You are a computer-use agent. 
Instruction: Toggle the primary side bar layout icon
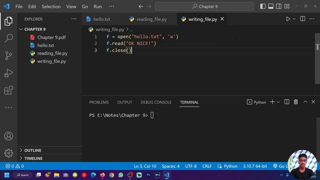[262, 6]
